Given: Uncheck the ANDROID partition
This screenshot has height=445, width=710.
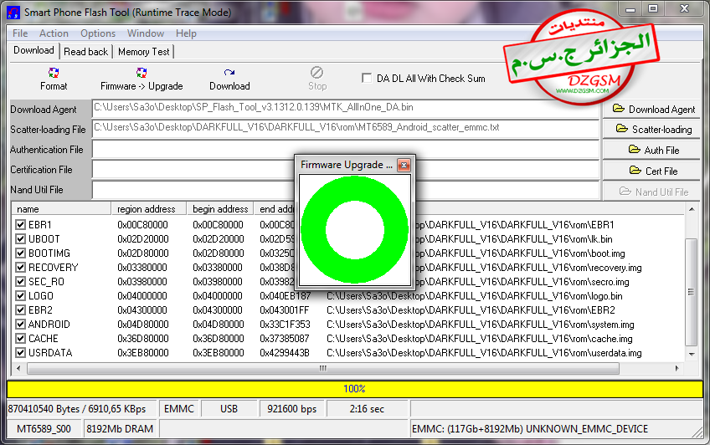Looking at the screenshot, I should coord(20,325).
